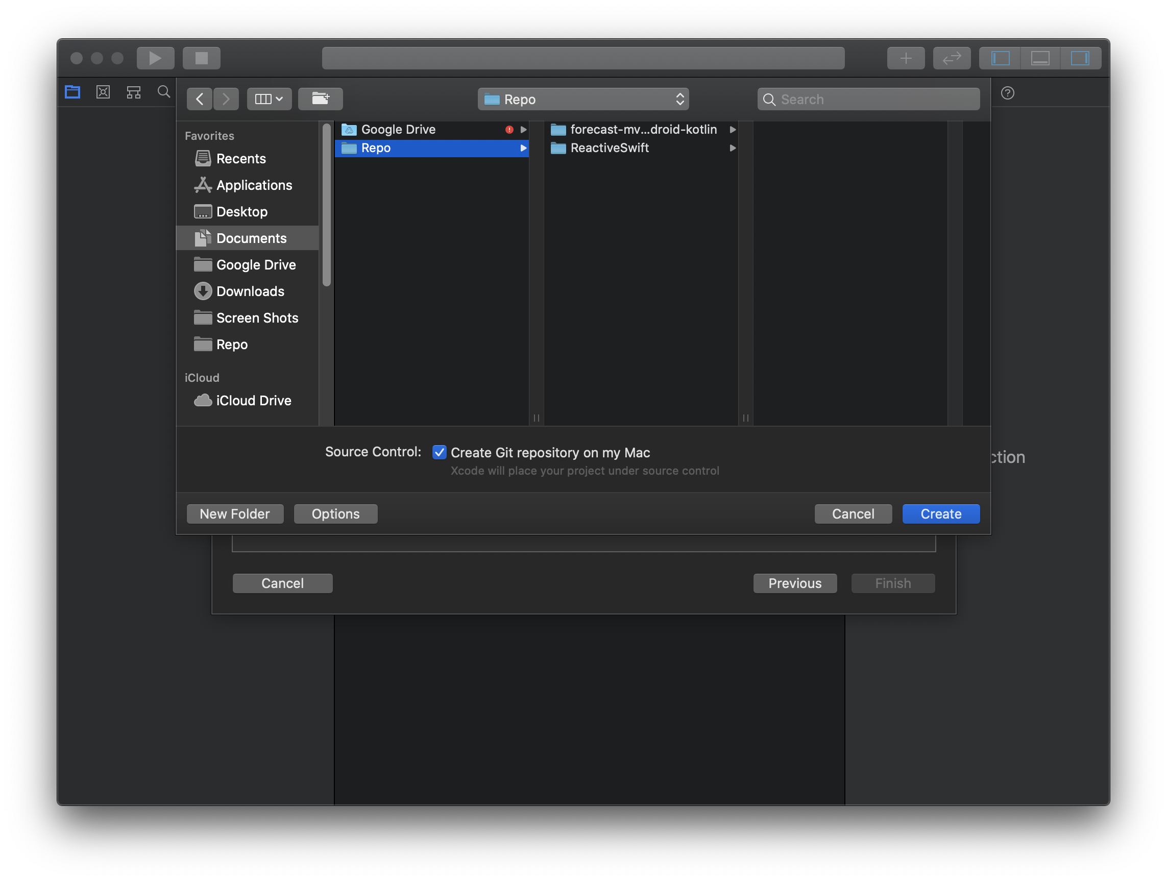Click the new folder icon in dialog toolbar
Viewport: 1167px width, 881px height.
(320, 99)
